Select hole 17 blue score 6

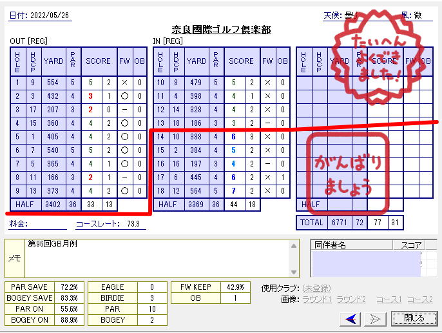(234, 177)
